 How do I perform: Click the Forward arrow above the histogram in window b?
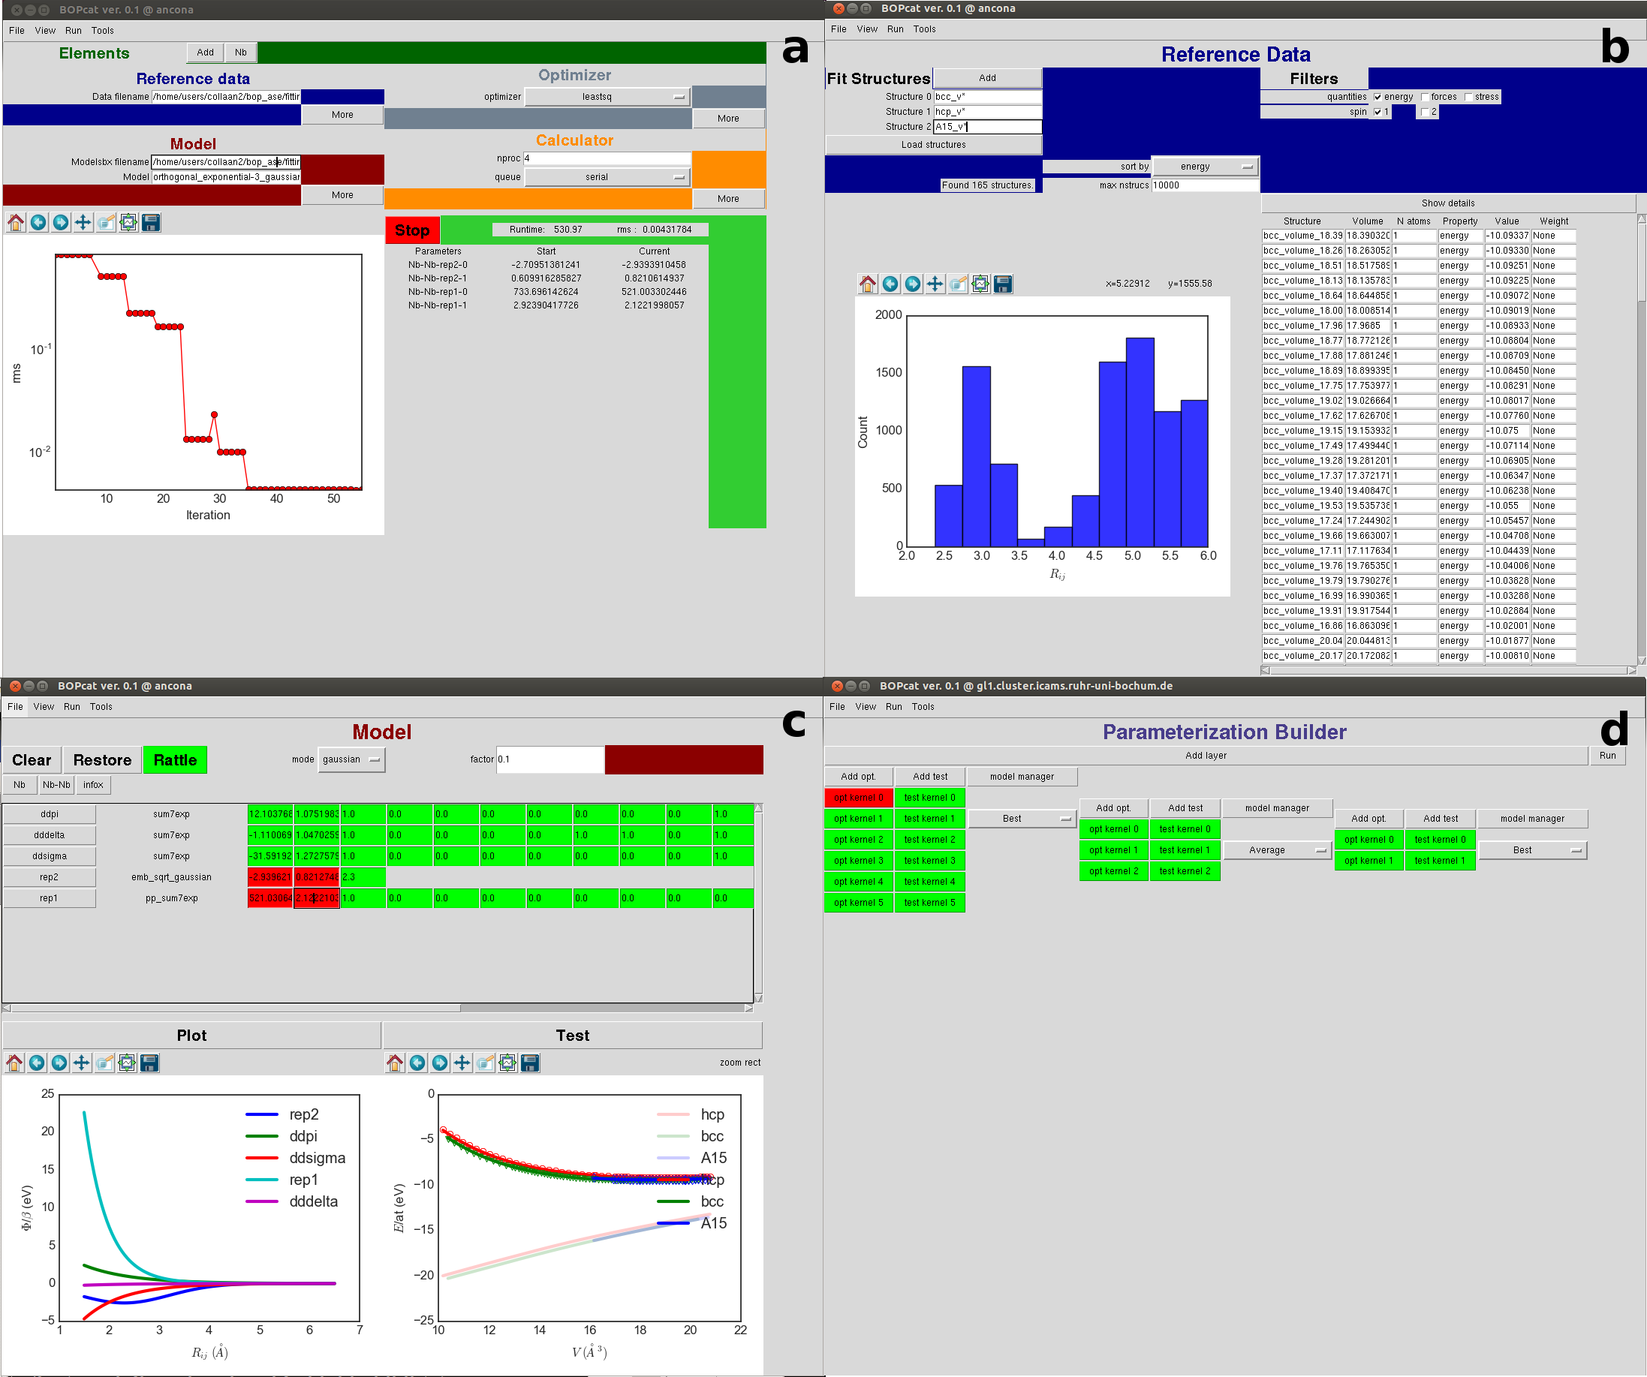tap(912, 284)
